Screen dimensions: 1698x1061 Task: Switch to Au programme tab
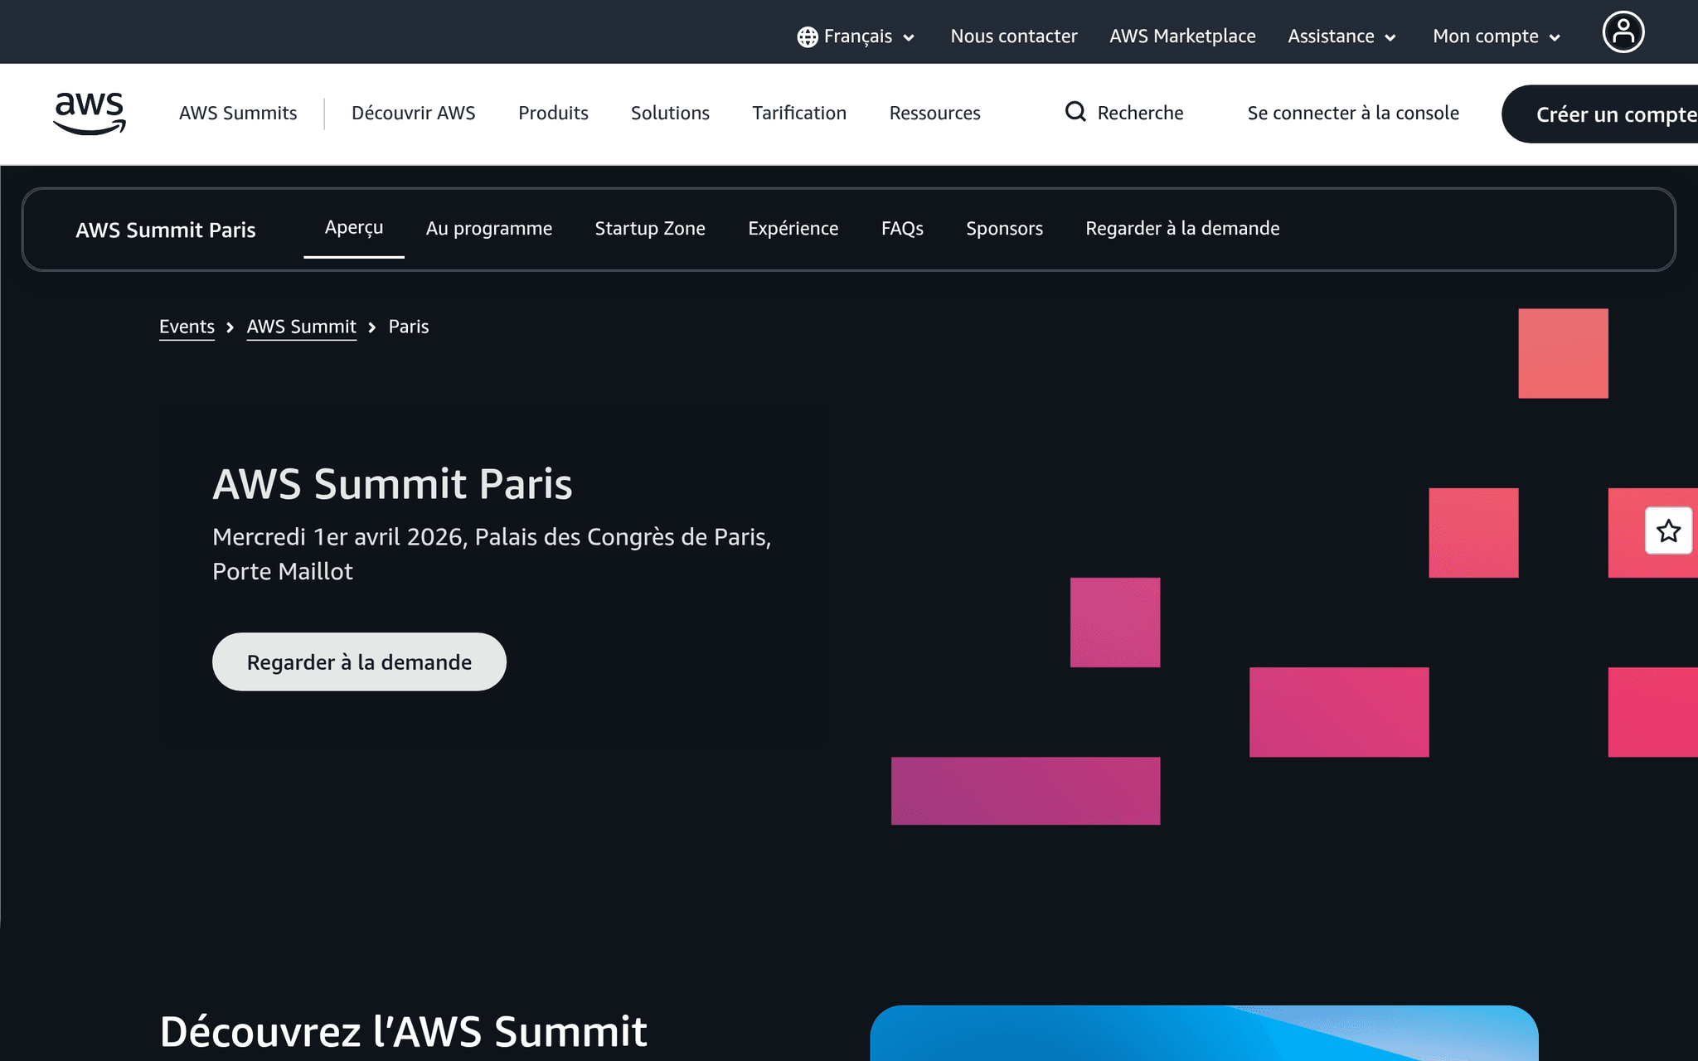point(489,228)
